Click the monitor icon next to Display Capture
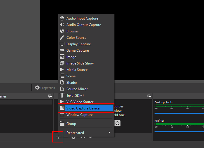Viewport: 204px width, 148px height. pos(62,44)
